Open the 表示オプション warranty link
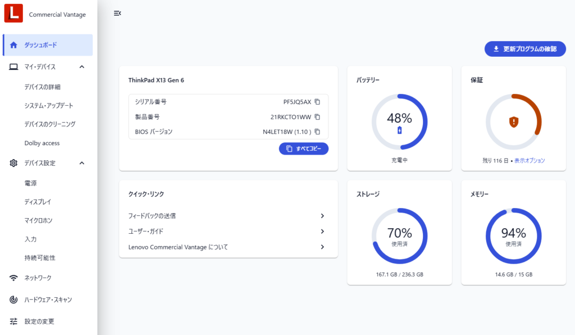Viewport: 575px width, 335px height. tap(529, 160)
